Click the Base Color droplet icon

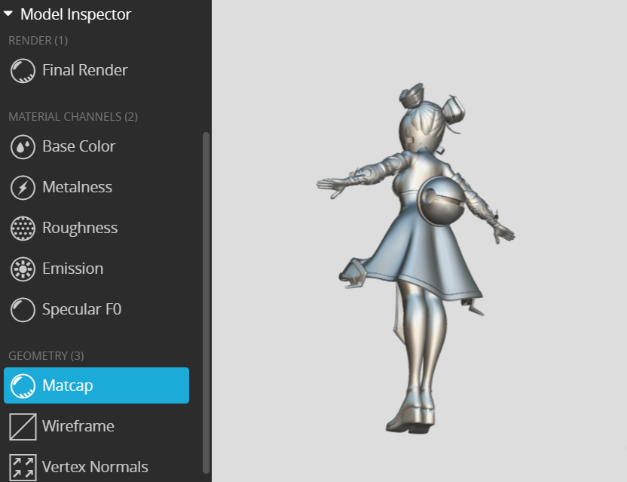coord(23,147)
